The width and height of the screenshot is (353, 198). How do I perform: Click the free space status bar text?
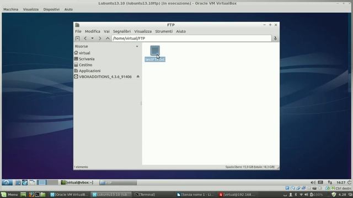pyautogui.click(x=250, y=167)
